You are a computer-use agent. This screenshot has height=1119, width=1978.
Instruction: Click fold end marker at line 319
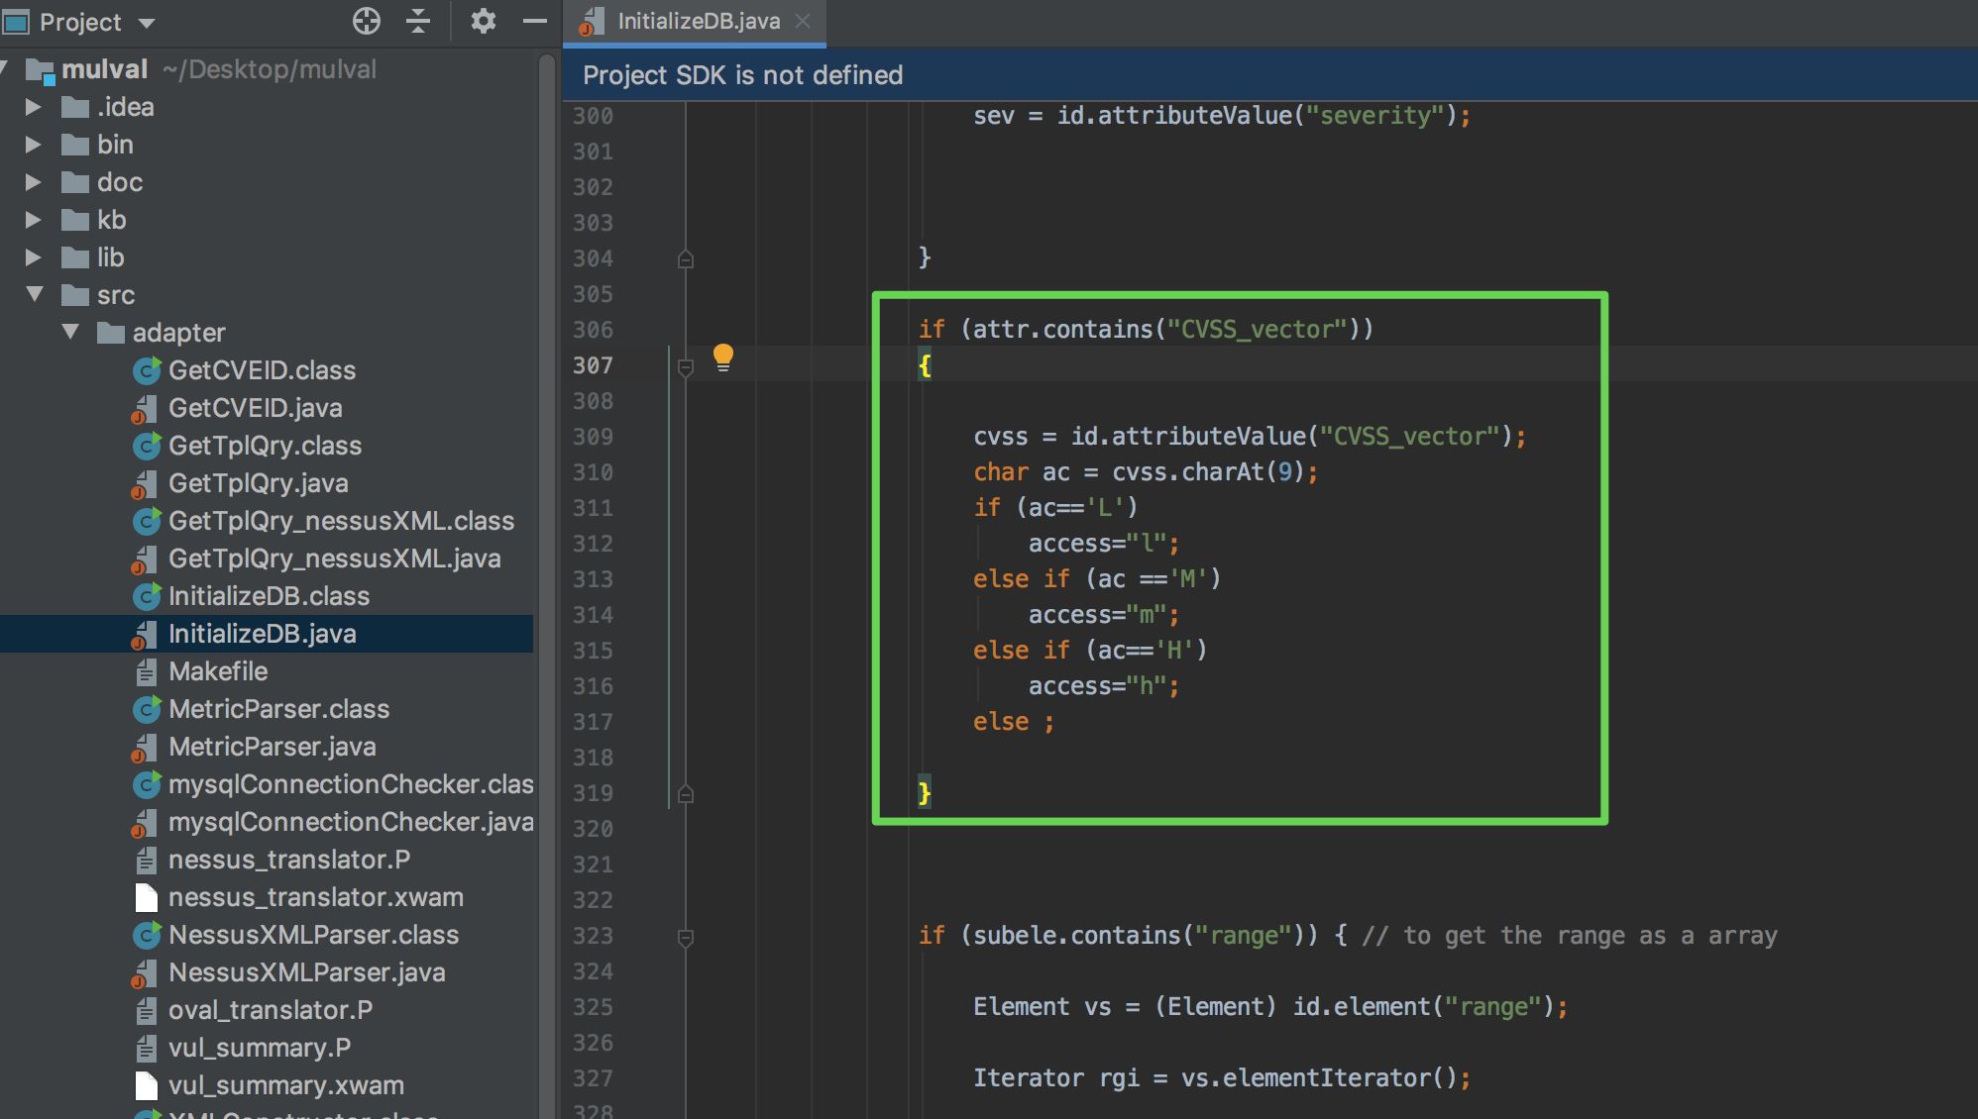tap(685, 794)
